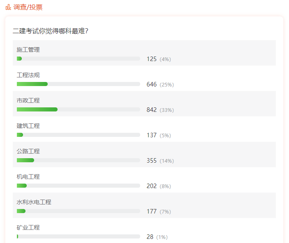This screenshot has width=289, height=243.
Task: Click the poll question 二建考试你觉得哪科最难
Action: click(51, 31)
